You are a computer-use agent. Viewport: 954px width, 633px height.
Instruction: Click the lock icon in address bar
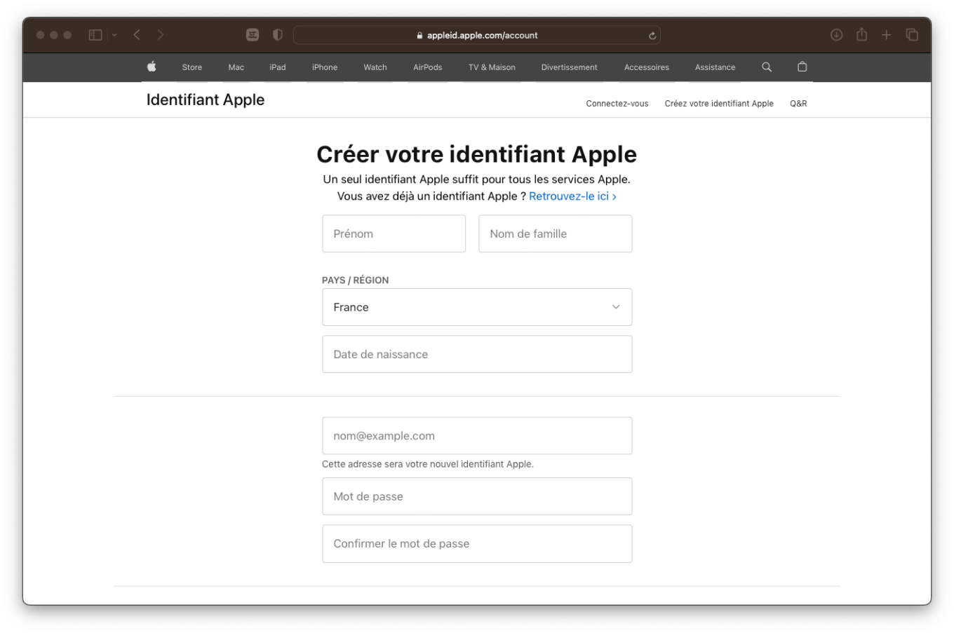pyautogui.click(x=419, y=36)
